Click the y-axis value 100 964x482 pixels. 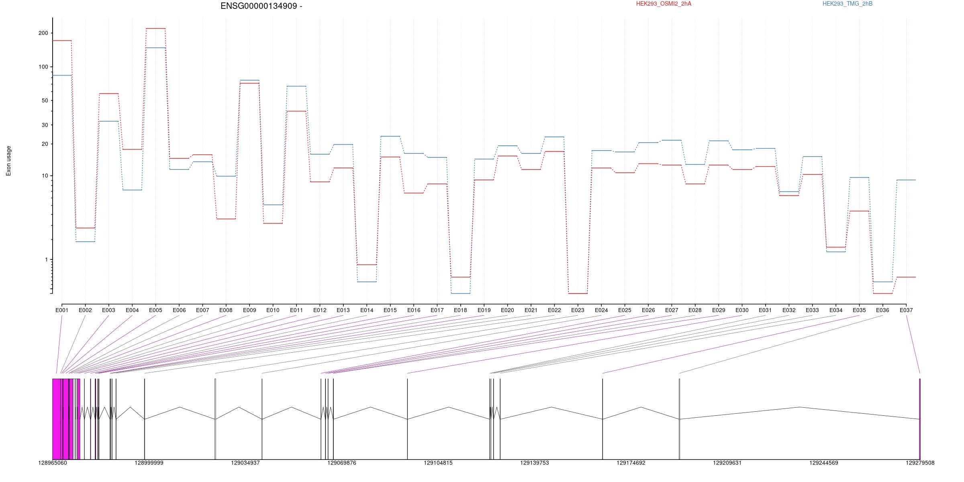click(x=43, y=67)
